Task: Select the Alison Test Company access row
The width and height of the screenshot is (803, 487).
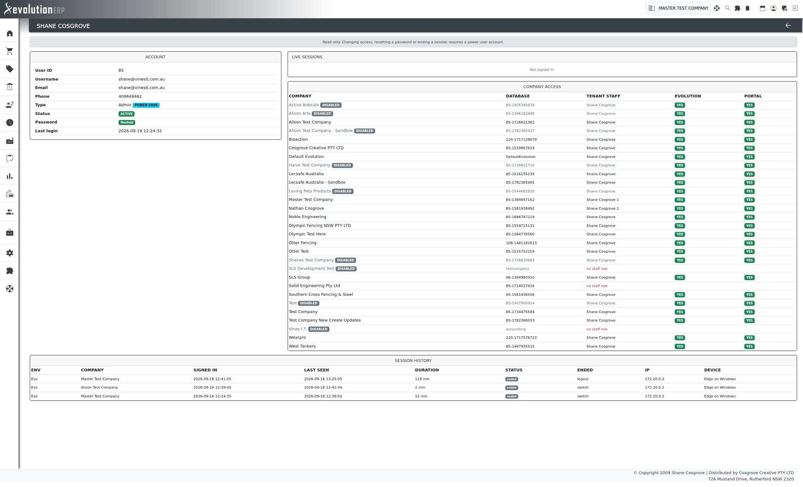Action: point(542,122)
